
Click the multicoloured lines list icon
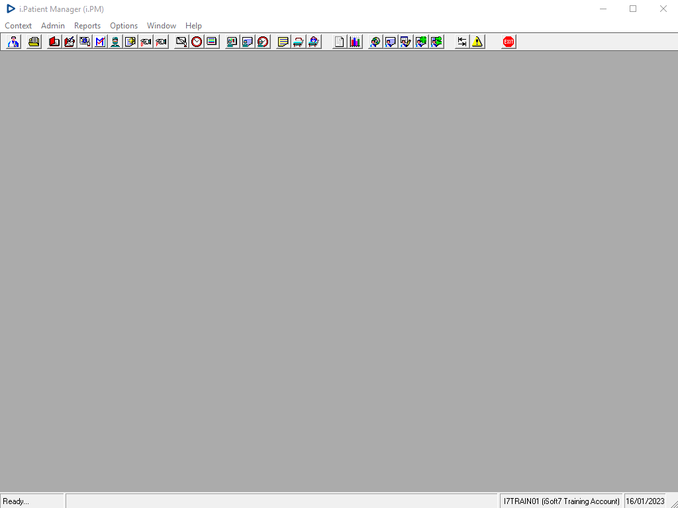(212, 42)
